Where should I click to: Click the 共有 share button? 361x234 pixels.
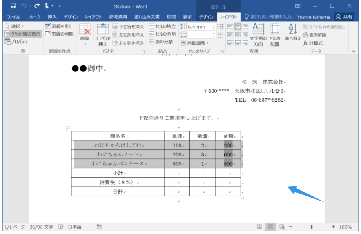pyautogui.click(x=344, y=17)
